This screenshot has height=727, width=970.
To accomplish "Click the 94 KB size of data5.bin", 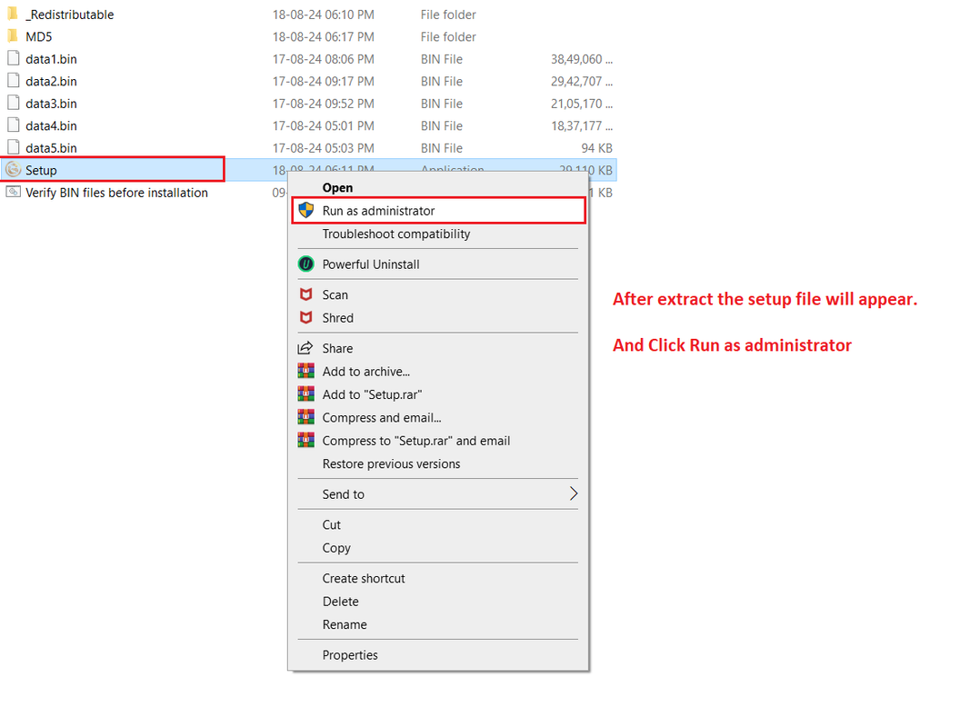I will (x=596, y=148).
